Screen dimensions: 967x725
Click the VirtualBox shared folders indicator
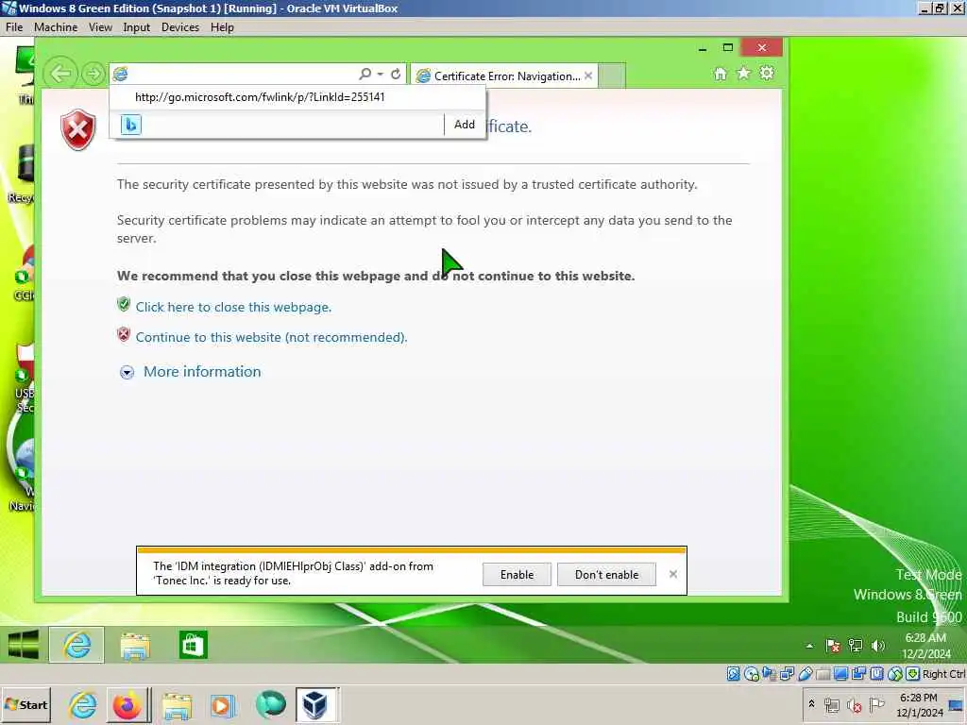[823, 674]
